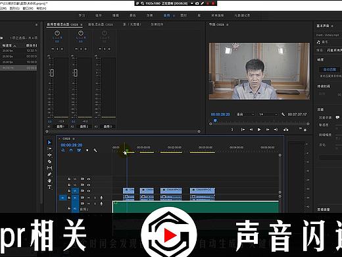Image resolution: width=342 pixels, height=257 pixels.
Task: Add a marker in the timeline
Action: (x=87, y=150)
